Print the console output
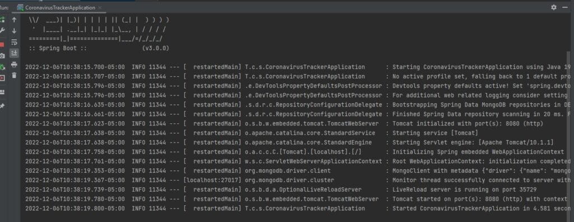 coord(14,64)
